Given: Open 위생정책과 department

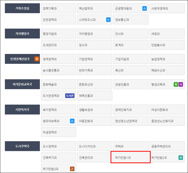Looking at the screenshot, I should tap(58, 132).
